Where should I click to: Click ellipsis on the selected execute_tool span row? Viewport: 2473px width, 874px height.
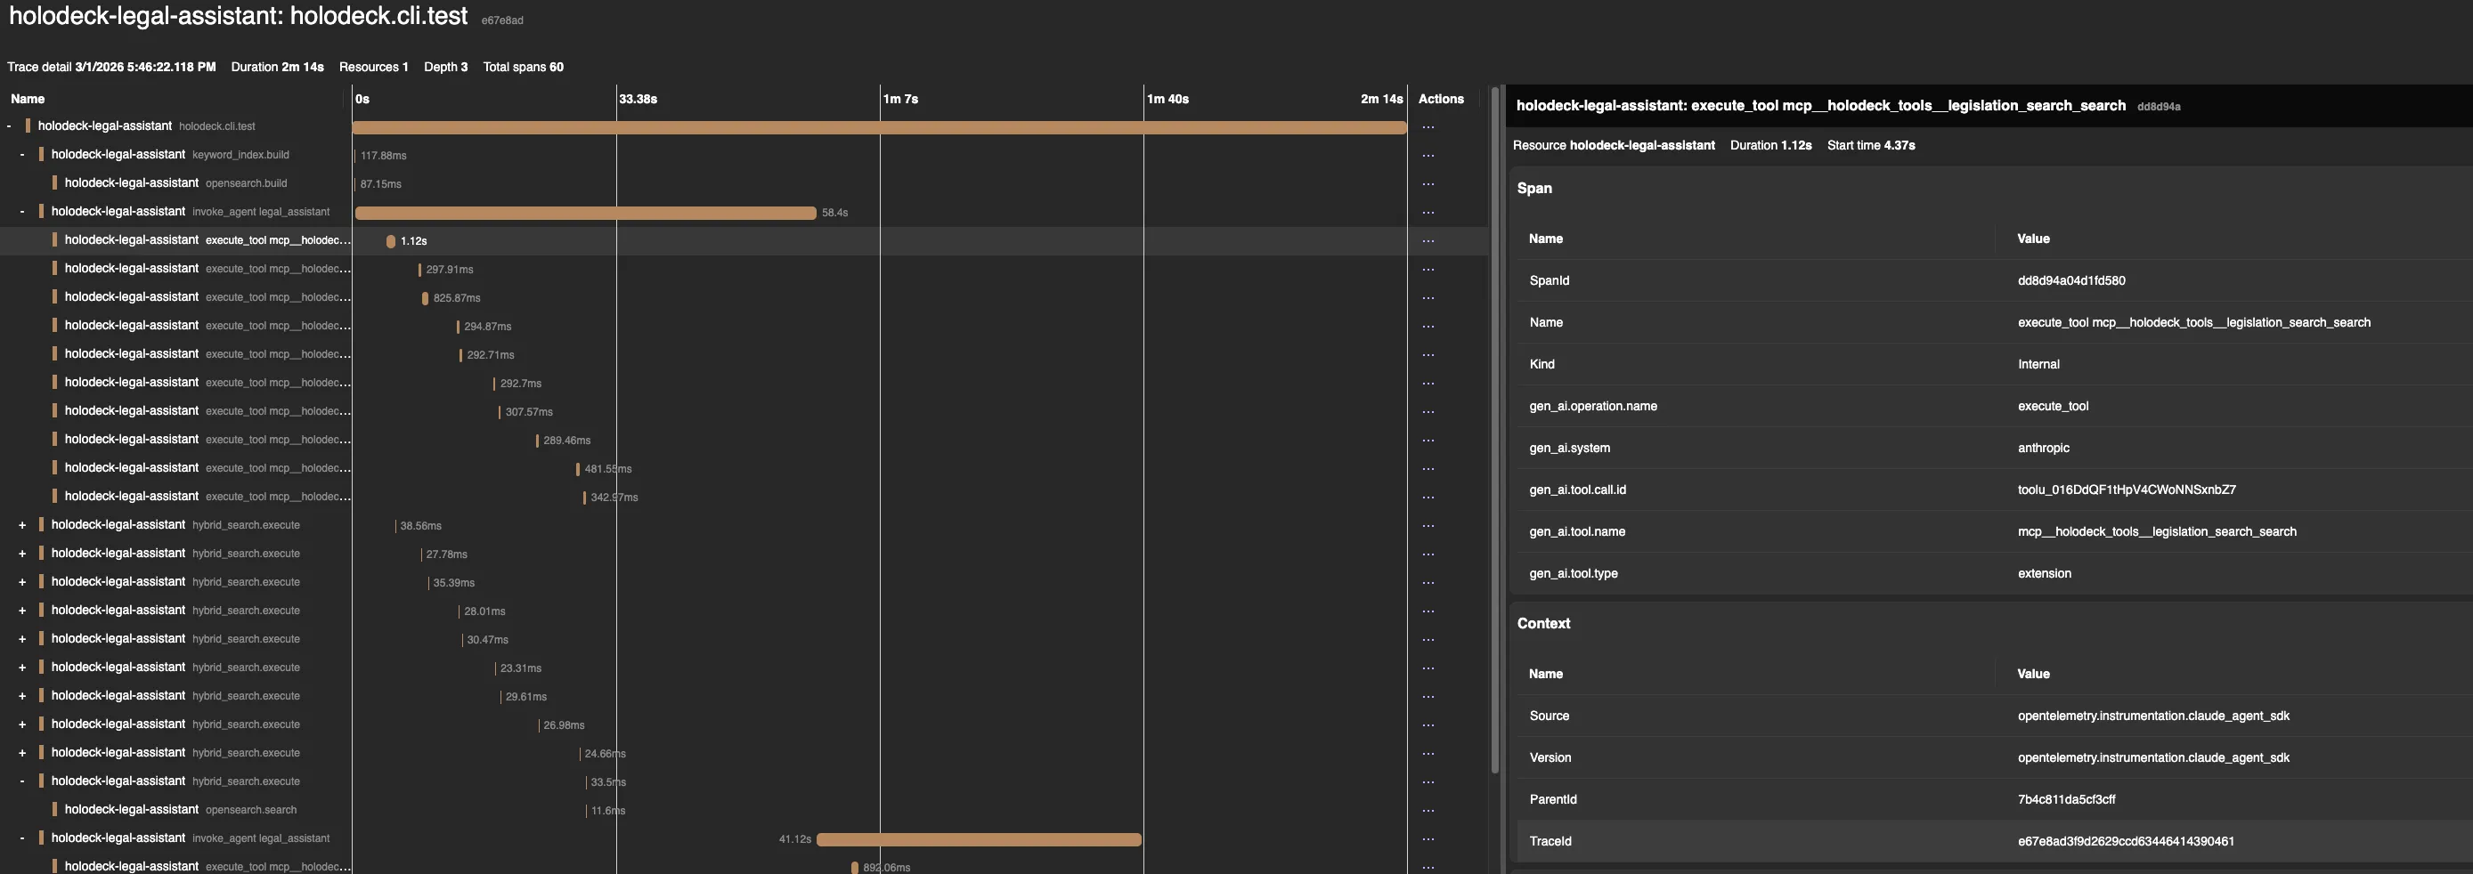pos(1428,239)
